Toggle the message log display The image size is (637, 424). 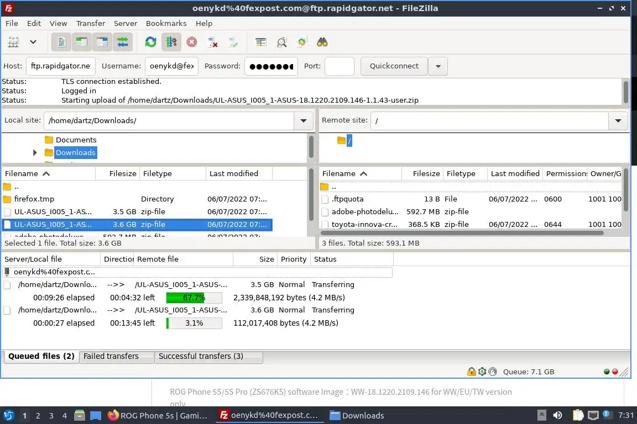point(61,42)
